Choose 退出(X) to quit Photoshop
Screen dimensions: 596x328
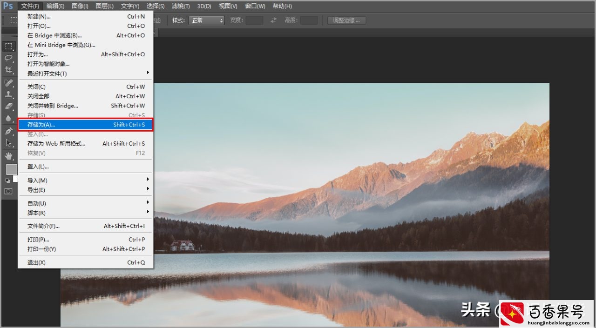pos(85,262)
